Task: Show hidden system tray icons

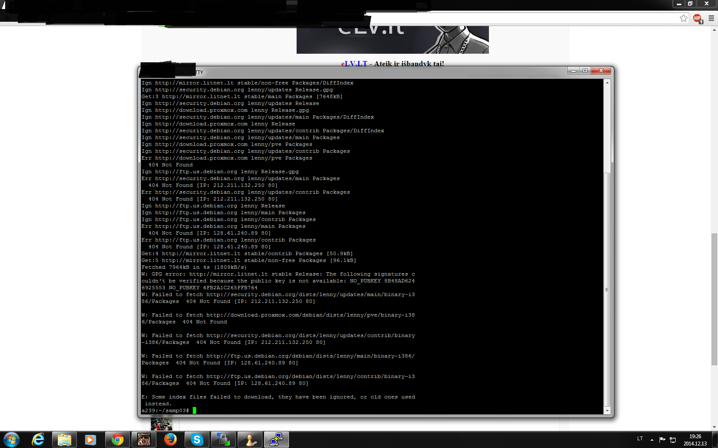Action: coord(652,439)
